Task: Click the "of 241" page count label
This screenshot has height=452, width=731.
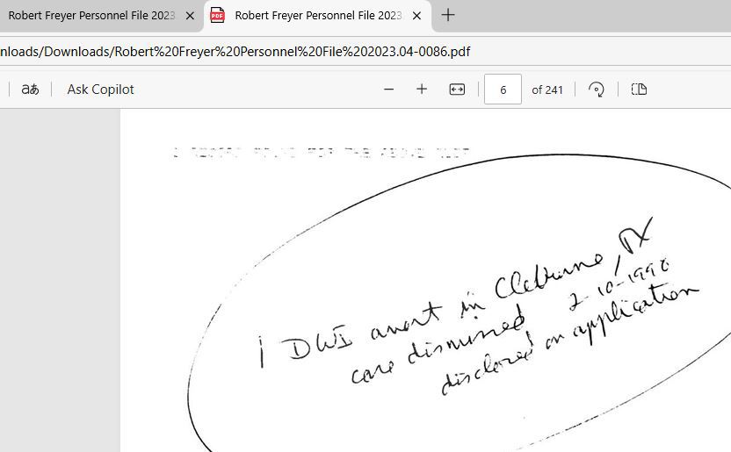Action: [x=547, y=90]
